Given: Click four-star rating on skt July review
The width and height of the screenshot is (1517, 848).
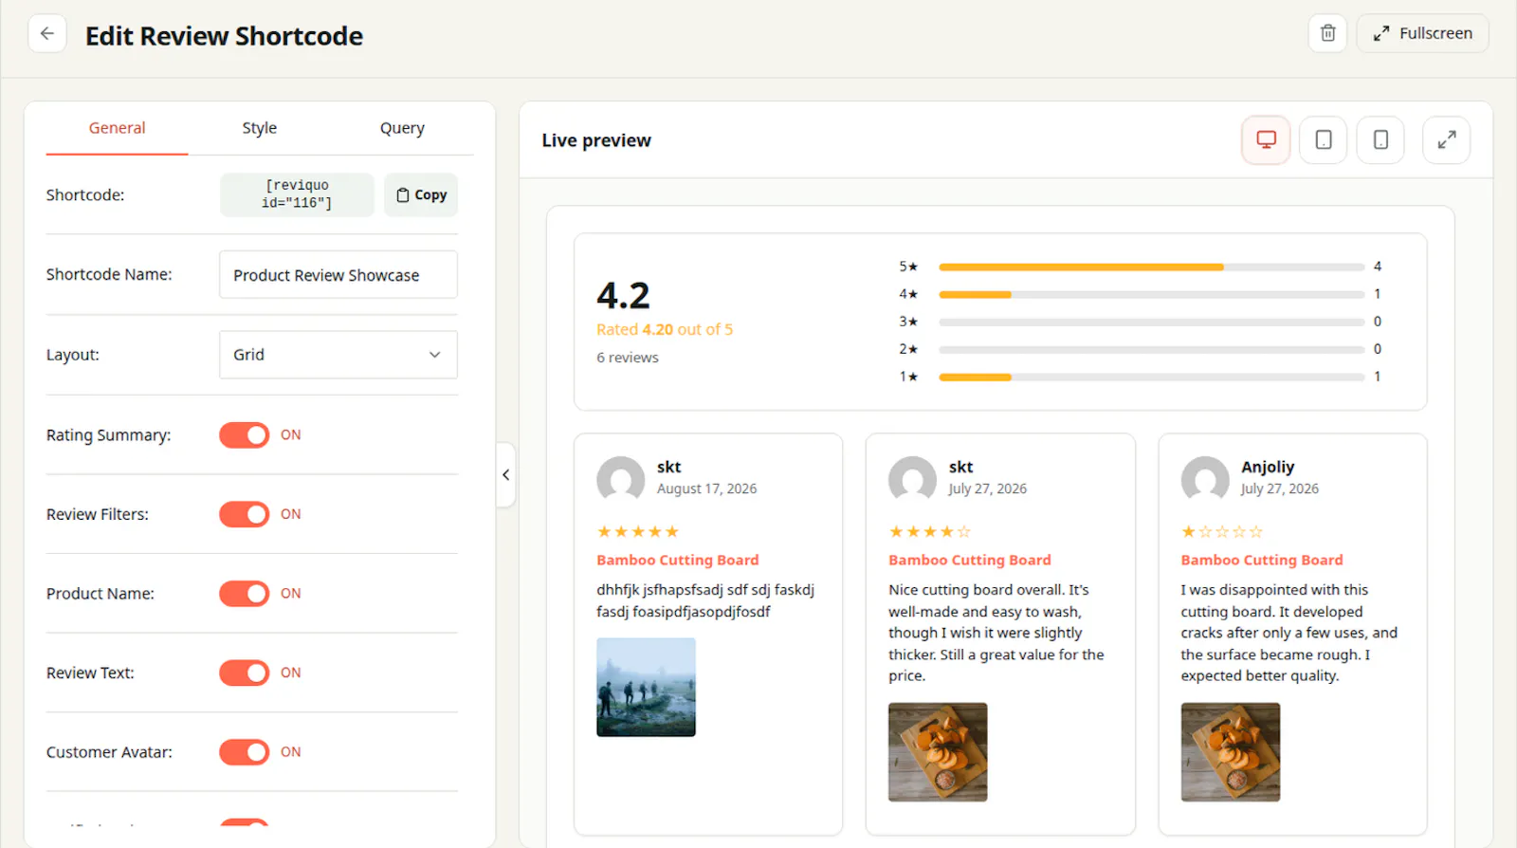Looking at the screenshot, I should tap(930, 532).
